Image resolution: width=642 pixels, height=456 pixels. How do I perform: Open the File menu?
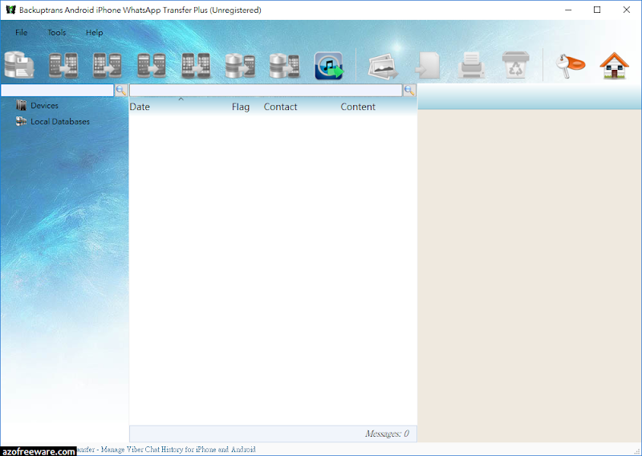[x=22, y=32]
